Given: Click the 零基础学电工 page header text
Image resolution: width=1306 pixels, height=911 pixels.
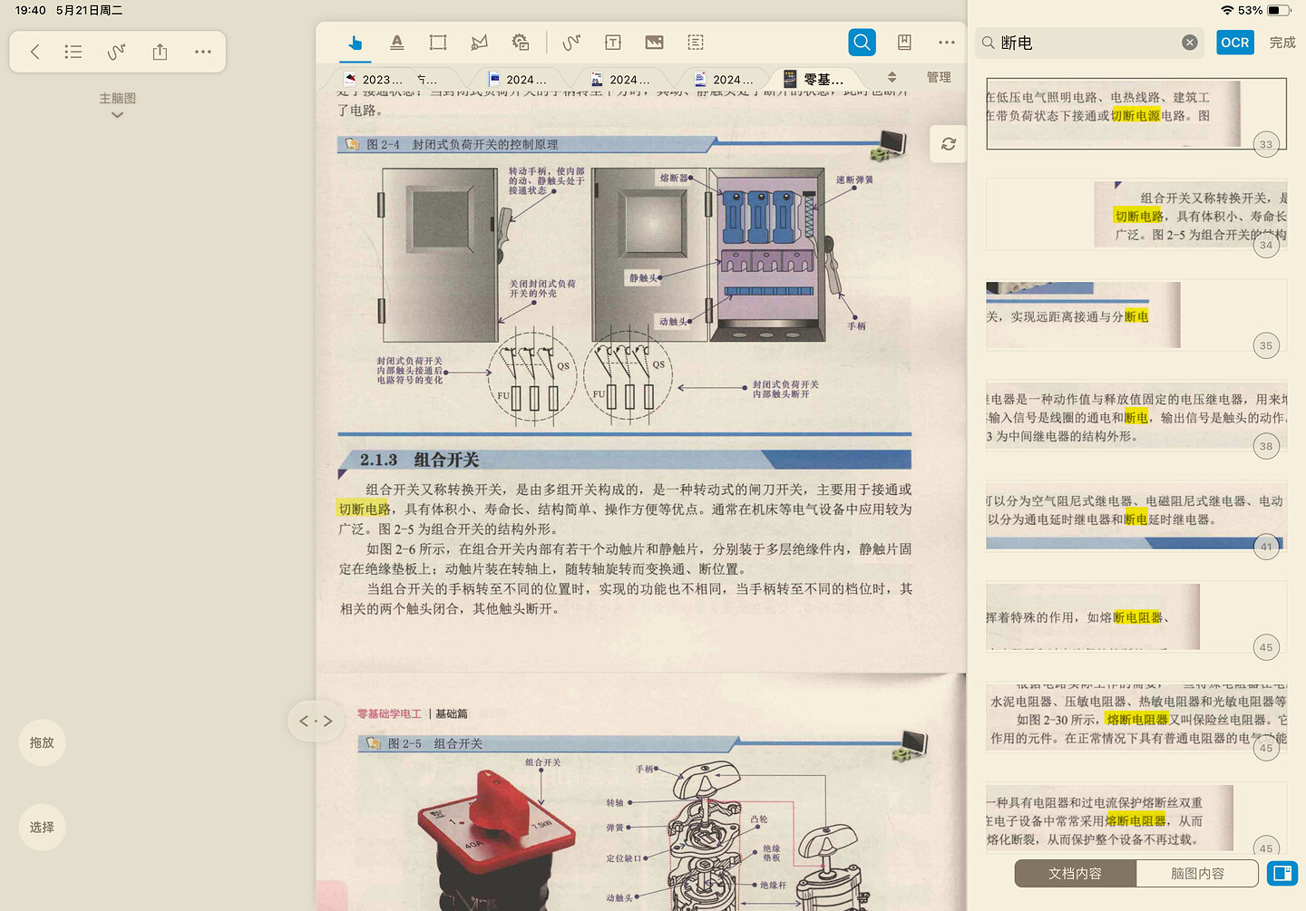Looking at the screenshot, I should point(389,714).
